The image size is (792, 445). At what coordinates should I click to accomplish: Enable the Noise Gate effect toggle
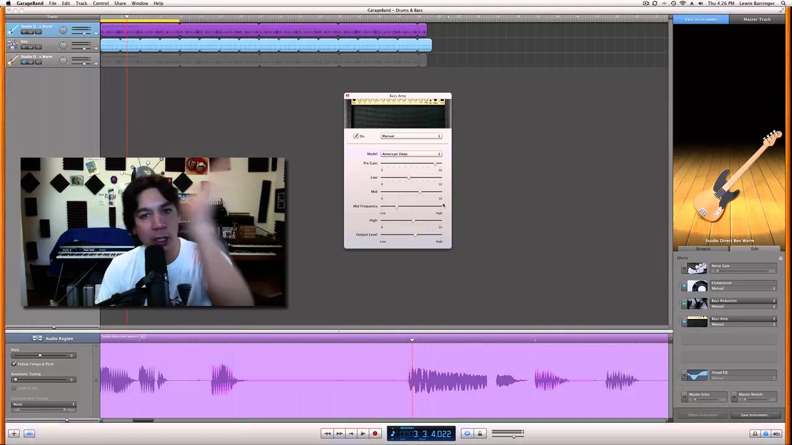[684, 269]
